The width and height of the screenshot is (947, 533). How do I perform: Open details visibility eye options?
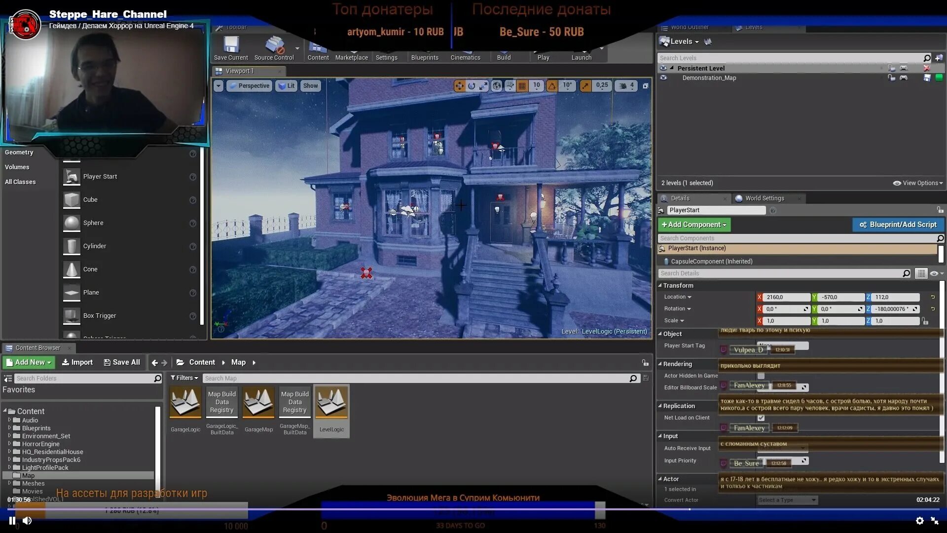click(x=936, y=273)
